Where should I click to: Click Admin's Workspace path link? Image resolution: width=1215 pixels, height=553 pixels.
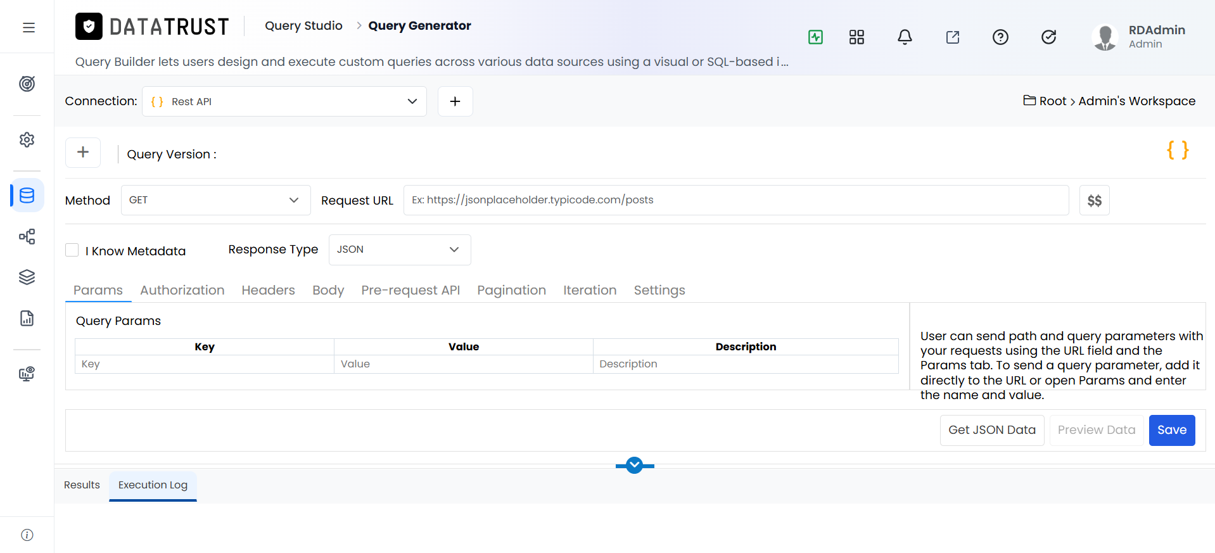tap(1137, 101)
